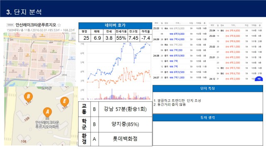Image resolution: width=266 pixels, height=149 pixels.
Task: Click the 안산레이크타운 푸르지오아파트 map label
Action: (47, 125)
